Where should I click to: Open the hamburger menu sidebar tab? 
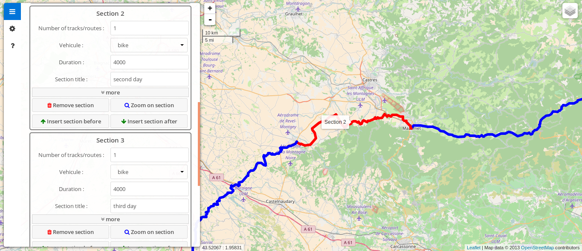[x=12, y=11]
